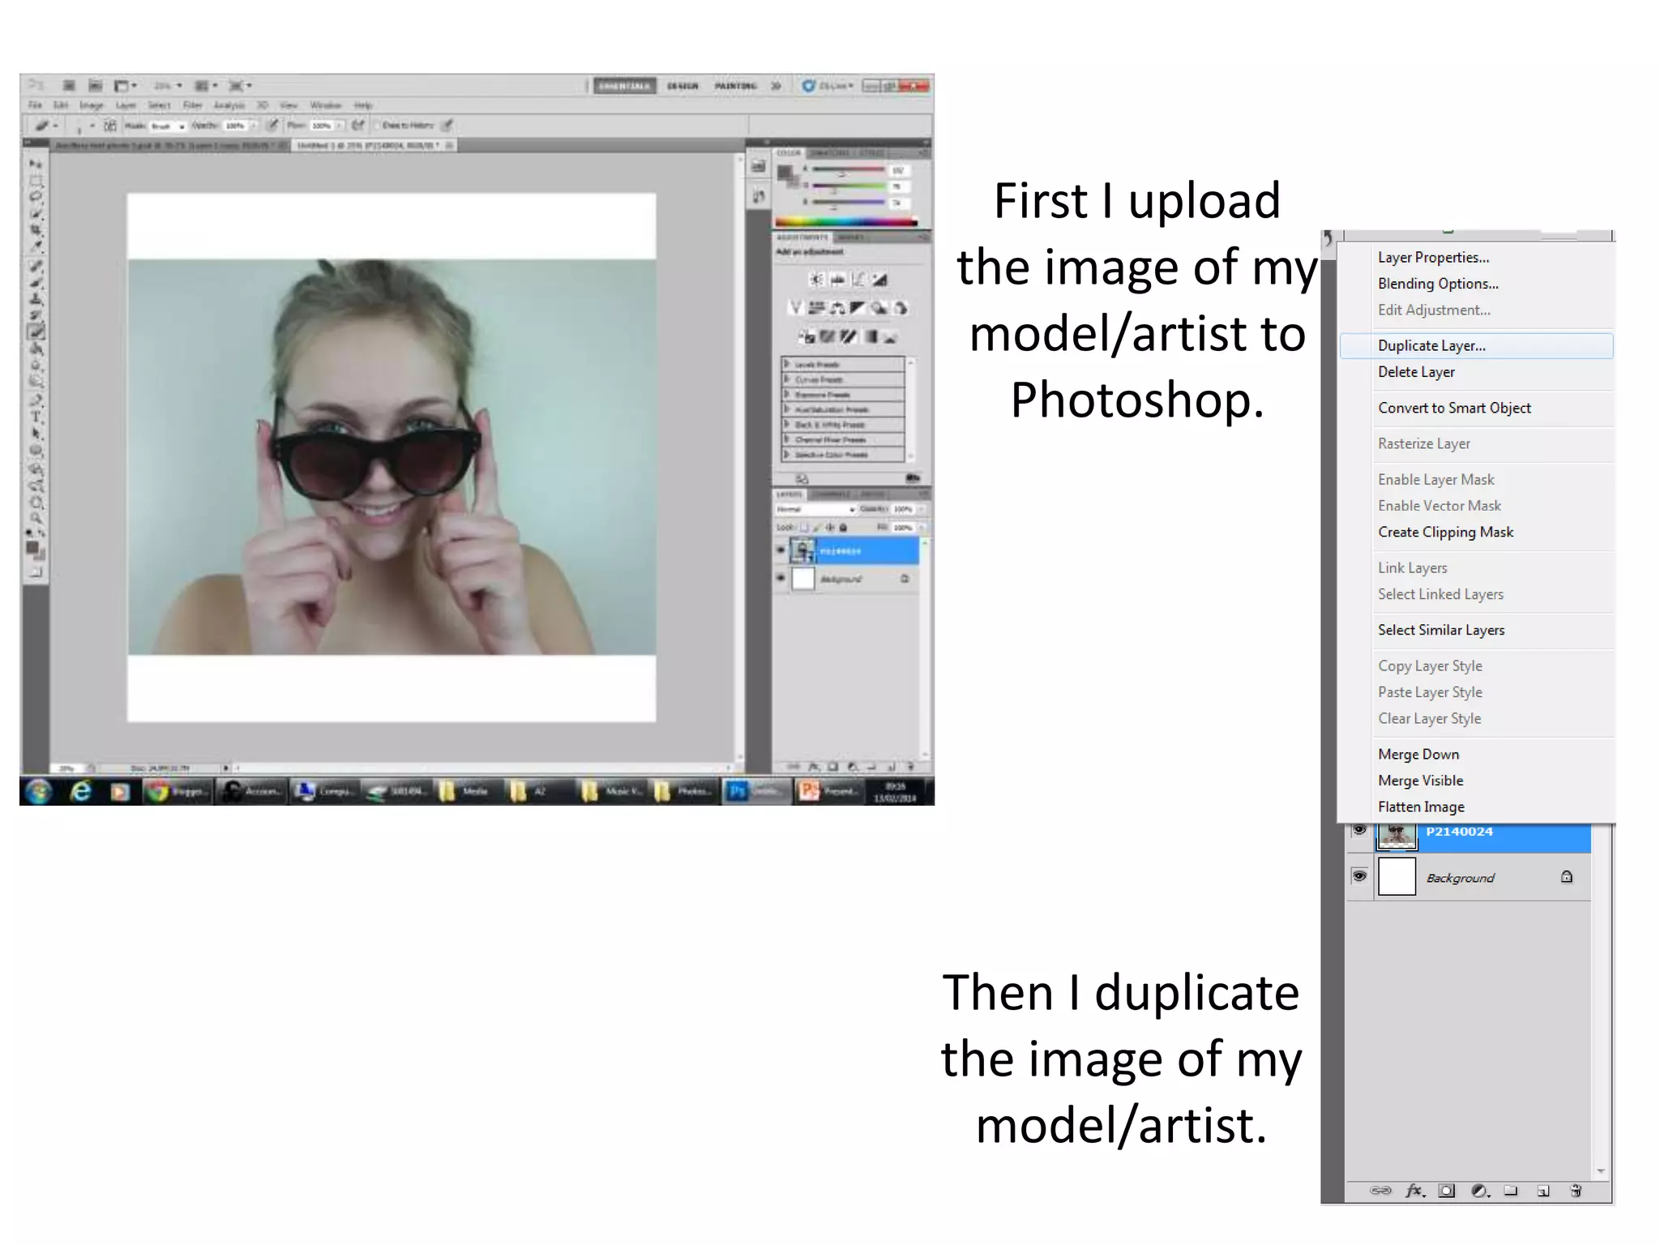Hide the small Background layer in the left screenshot
This screenshot has width=1660, height=1245.
coord(781,578)
